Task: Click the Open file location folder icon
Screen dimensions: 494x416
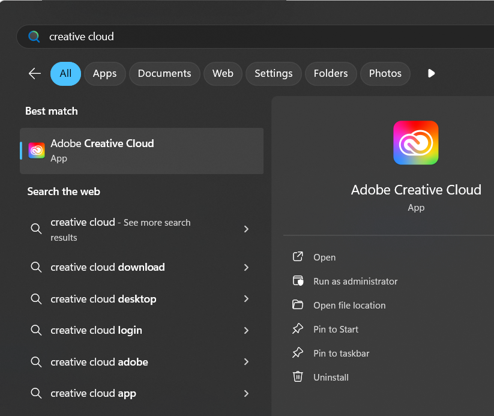Action: coord(298,305)
